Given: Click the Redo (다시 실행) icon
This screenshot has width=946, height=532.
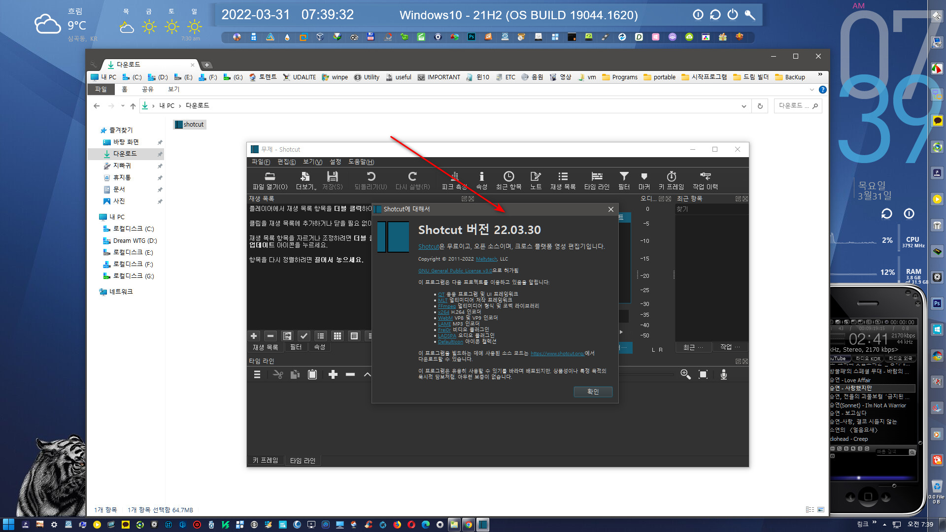Looking at the screenshot, I should [412, 180].
